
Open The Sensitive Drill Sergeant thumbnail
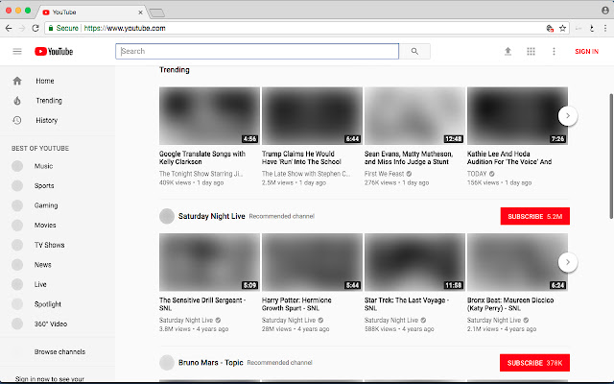click(209, 262)
